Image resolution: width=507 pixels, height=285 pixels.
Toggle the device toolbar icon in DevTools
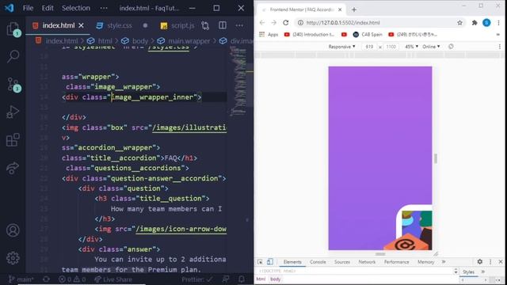tap(270, 261)
